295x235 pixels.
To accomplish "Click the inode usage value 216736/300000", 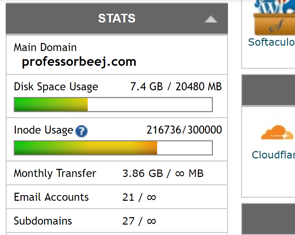I will pos(184,130).
